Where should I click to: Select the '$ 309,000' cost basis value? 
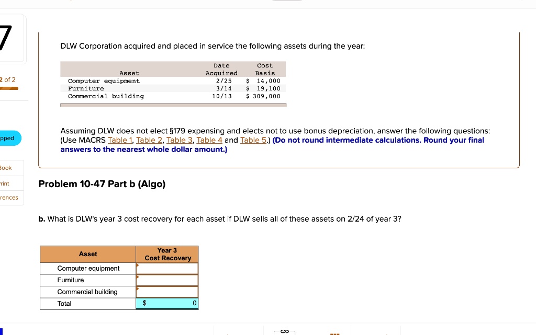[x=263, y=96]
